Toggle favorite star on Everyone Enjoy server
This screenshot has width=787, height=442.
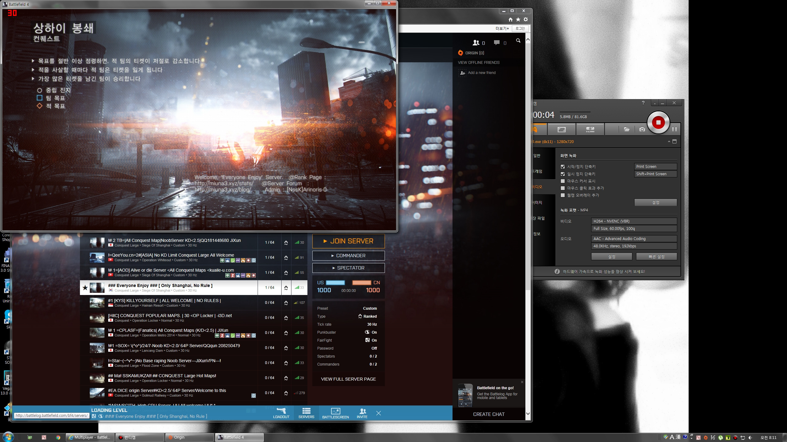click(85, 288)
